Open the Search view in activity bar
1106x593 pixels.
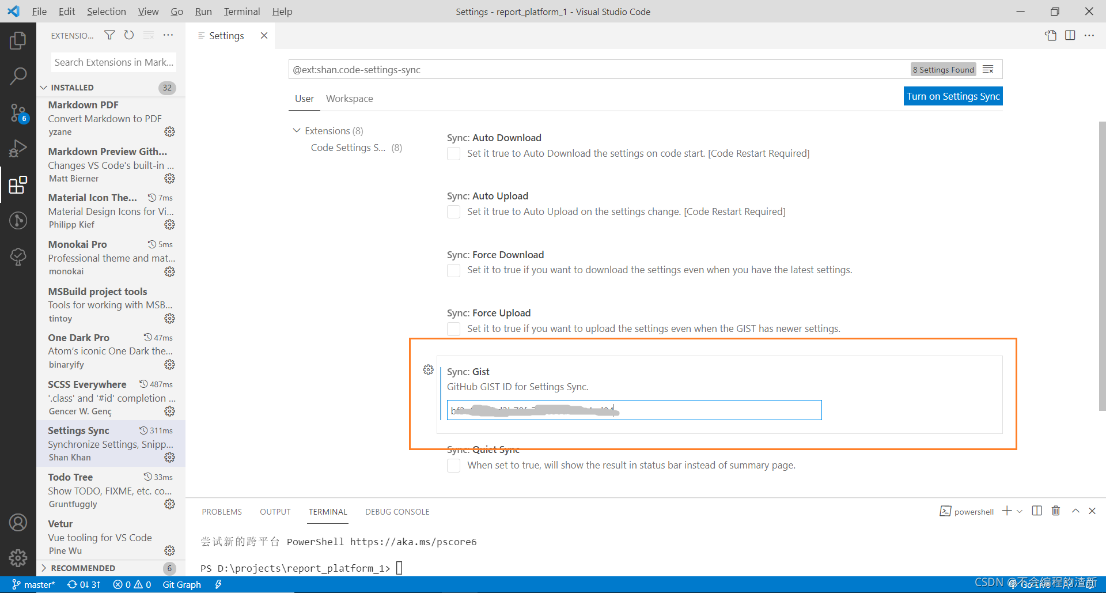pos(18,77)
